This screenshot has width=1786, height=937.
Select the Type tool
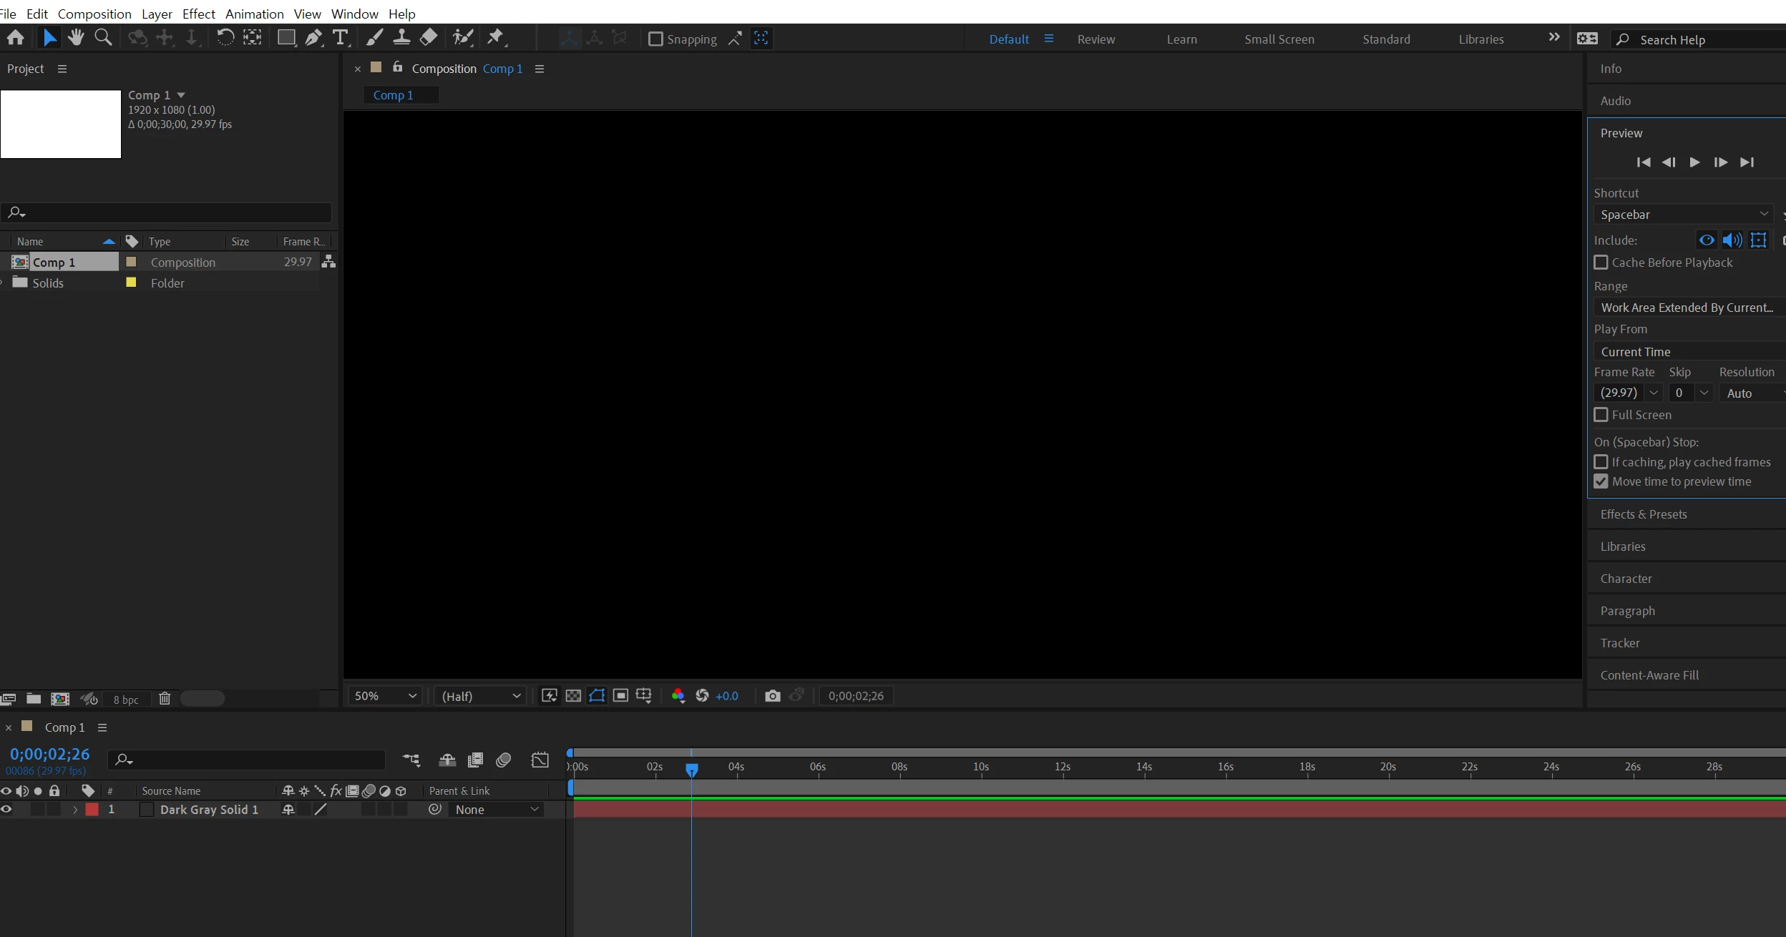pyautogui.click(x=341, y=38)
